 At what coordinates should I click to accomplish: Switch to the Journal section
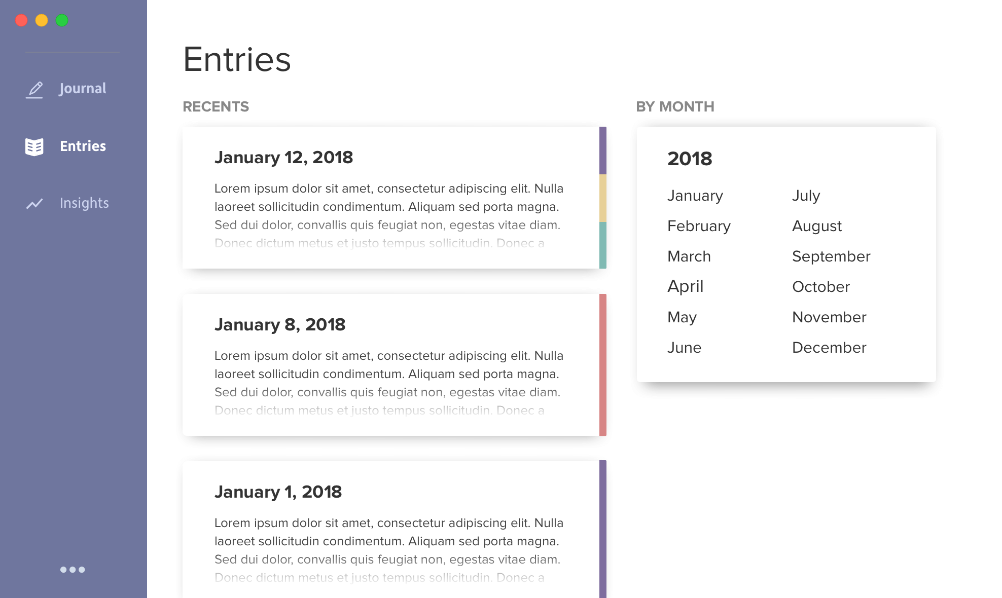pyautogui.click(x=83, y=89)
